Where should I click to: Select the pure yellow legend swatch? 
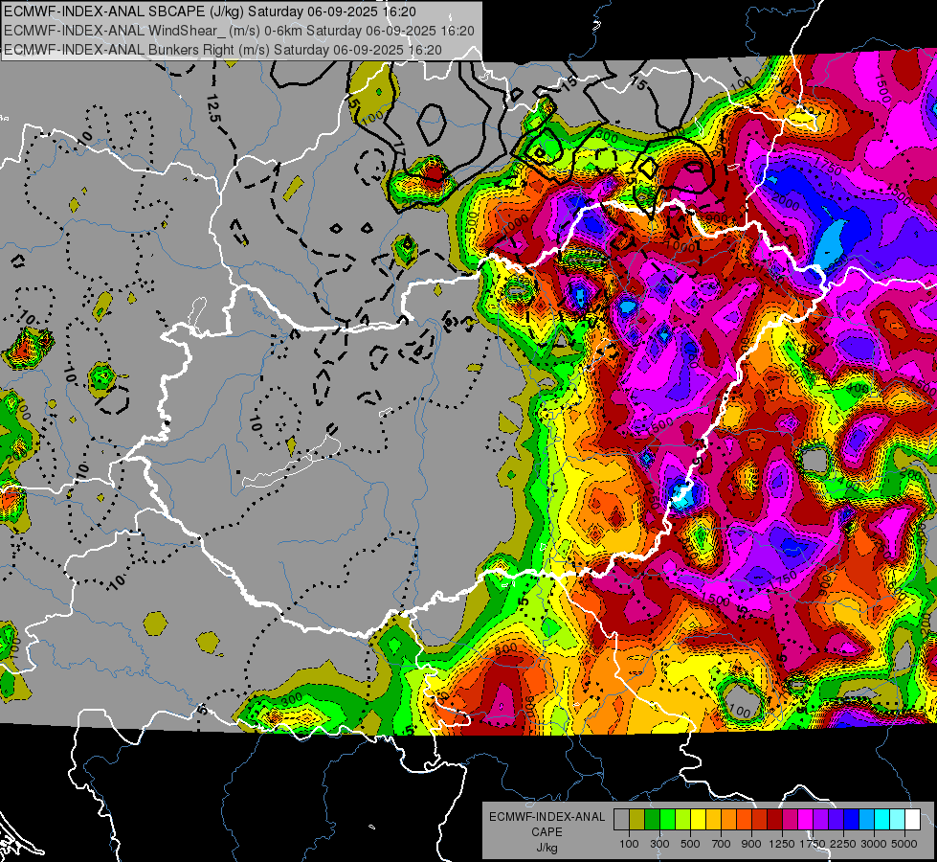point(698,820)
